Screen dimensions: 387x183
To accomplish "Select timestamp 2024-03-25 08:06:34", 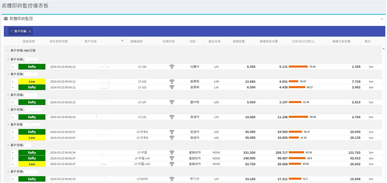I will (x=63, y=153).
